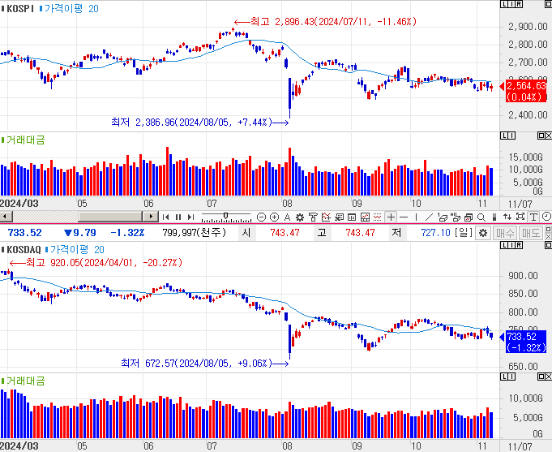Click the 매수 buy button
This screenshot has width=552, height=452.
(505, 233)
